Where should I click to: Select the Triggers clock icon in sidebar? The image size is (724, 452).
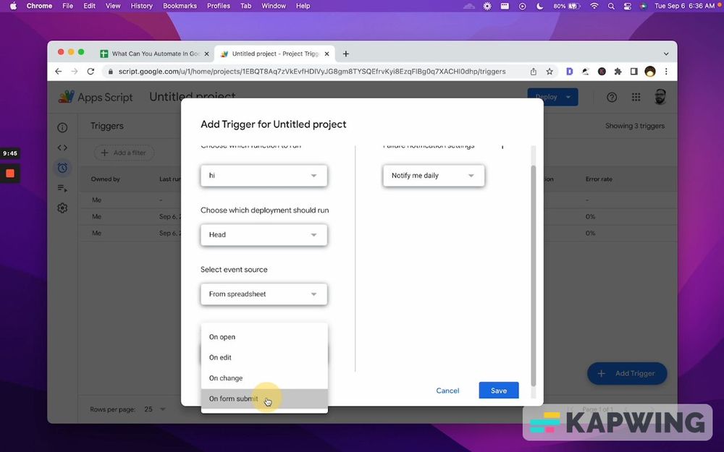pos(62,167)
